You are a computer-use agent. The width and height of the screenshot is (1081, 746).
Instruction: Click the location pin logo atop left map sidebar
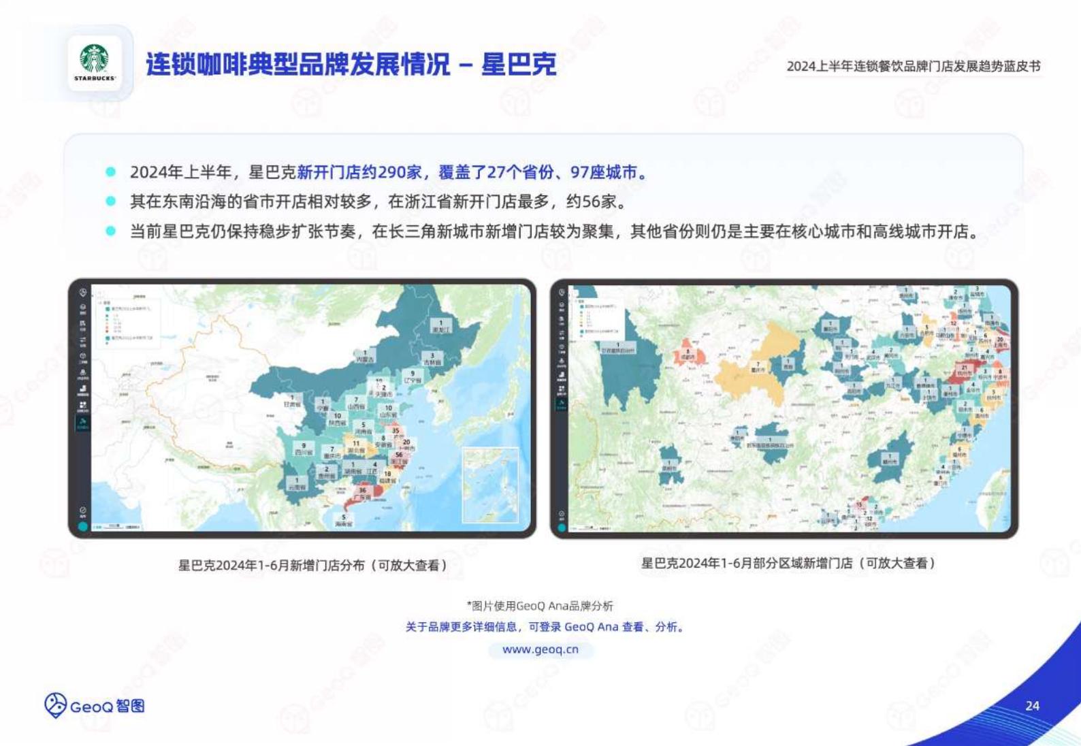point(83,293)
